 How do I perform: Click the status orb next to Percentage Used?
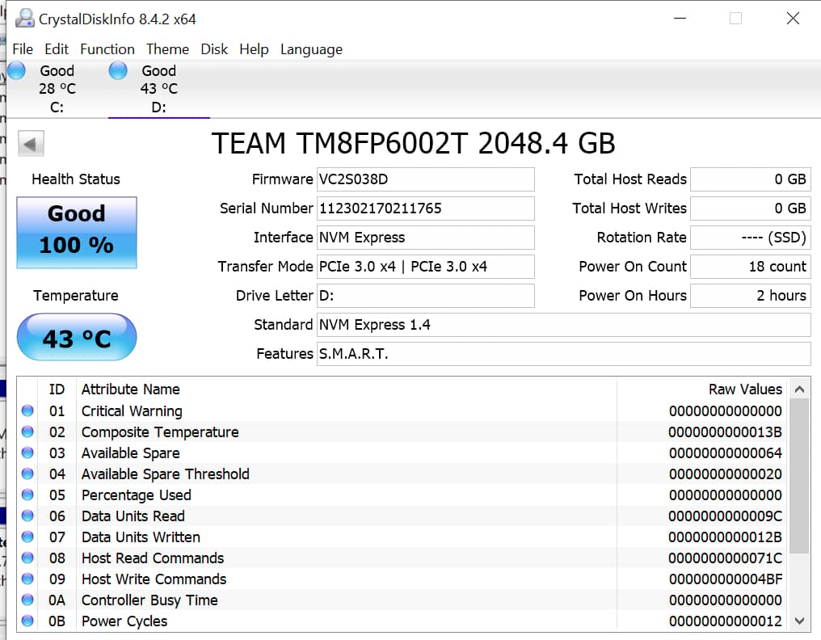tap(27, 495)
